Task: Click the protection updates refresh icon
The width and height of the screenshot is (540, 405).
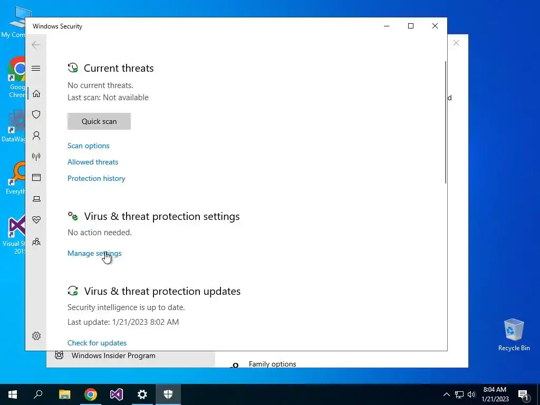Action: pyautogui.click(x=73, y=291)
